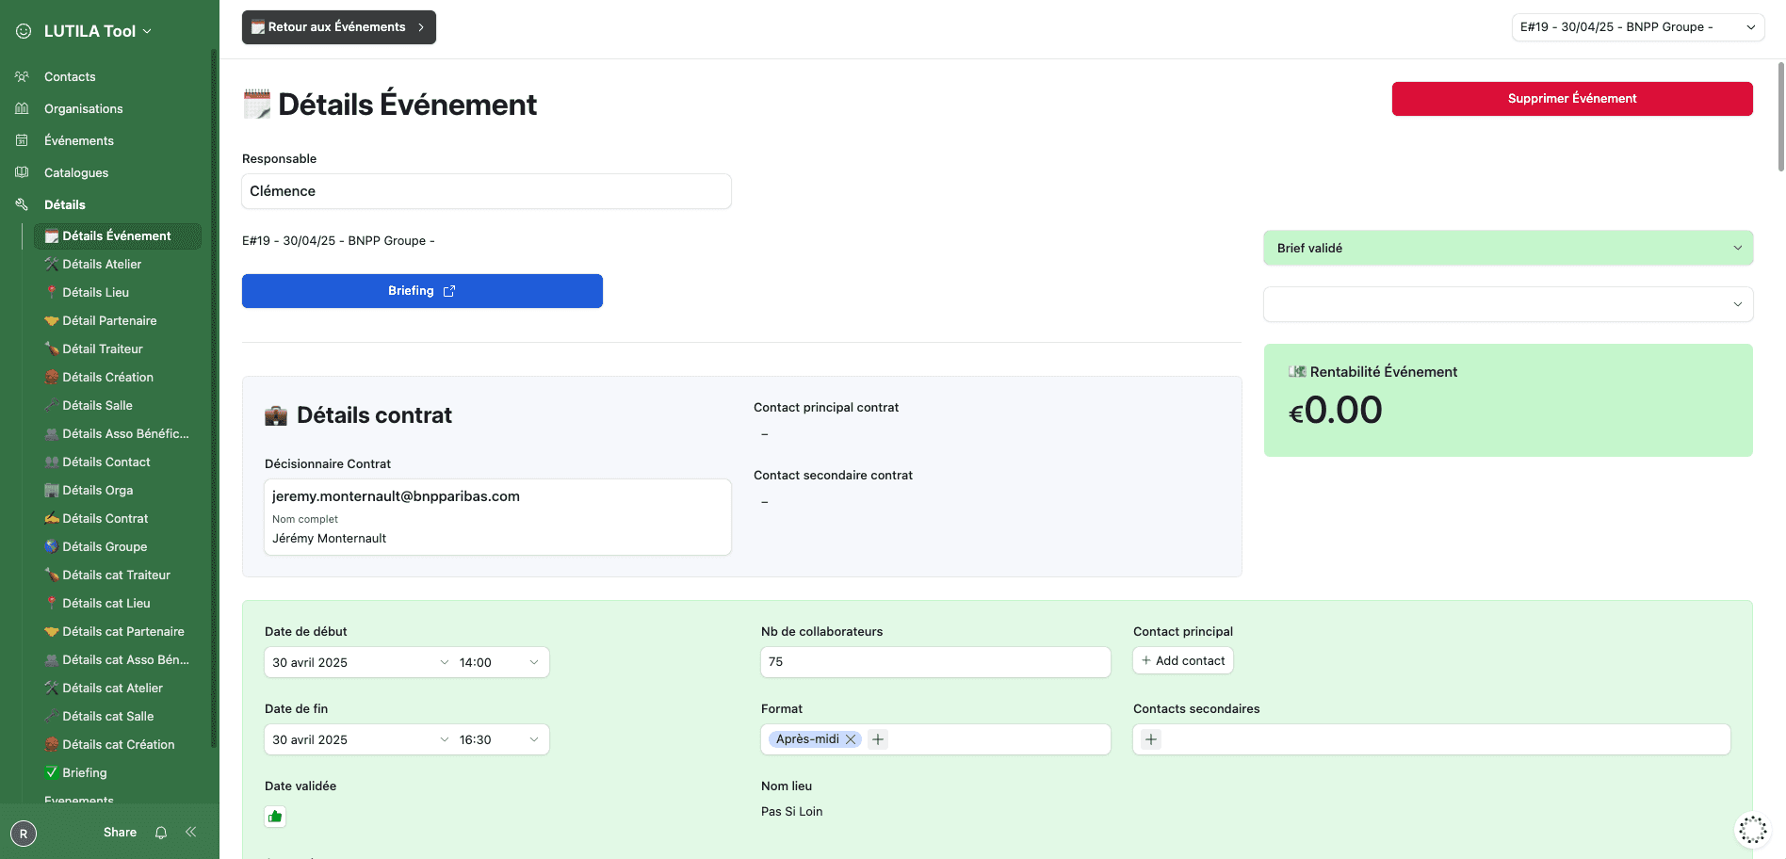Viewport: 1786px width, 859px height.
Task: Open the blue Briefing button
Action: click(x=422, y=291)
